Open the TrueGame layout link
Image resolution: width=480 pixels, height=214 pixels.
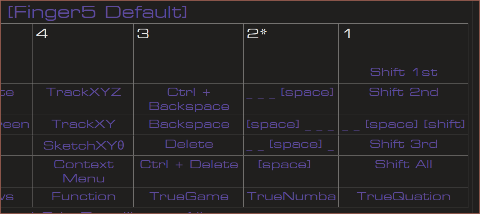(189, 196)
